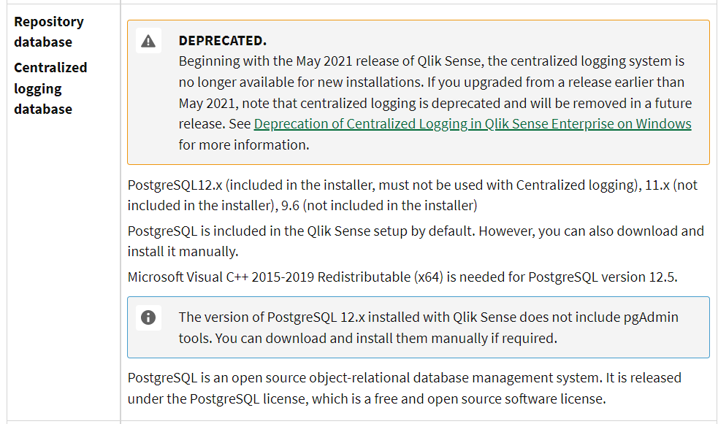Click the "PostgreSQL is included in the Qlik Sense setup" line

tap(415, 231)
